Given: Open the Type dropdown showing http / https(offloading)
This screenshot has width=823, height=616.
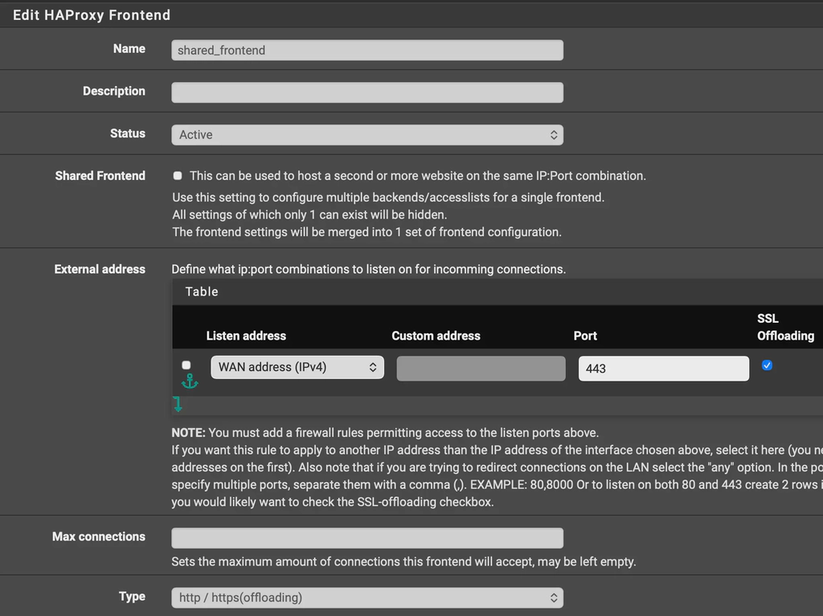Looking at the screenshot, I should [x=366, y=598].
